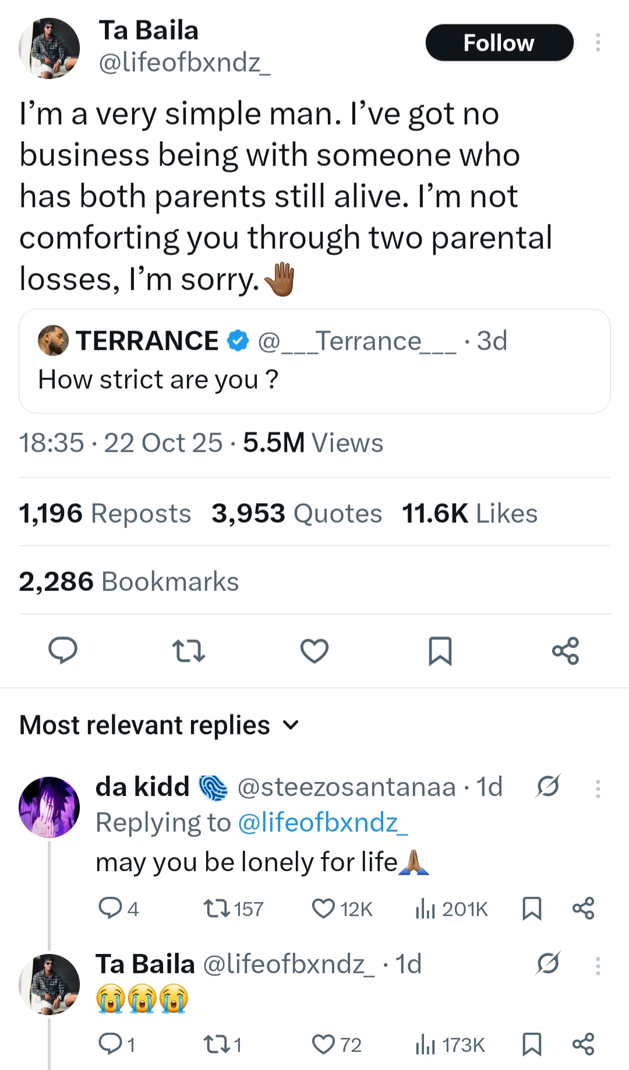Like da kidd's reply

click(x=324, y=909)
